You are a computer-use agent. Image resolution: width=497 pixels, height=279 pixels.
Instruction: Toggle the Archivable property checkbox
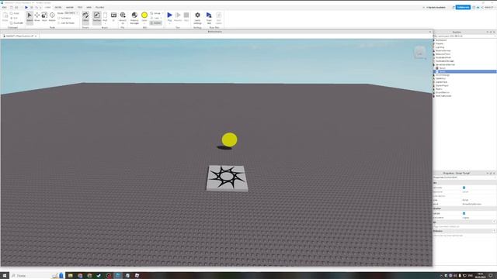[x=464, y=188]
